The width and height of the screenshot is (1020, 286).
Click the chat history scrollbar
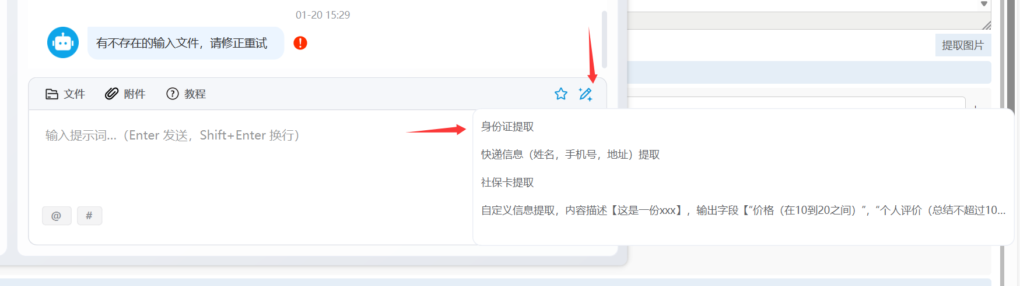click(x=605, y=40)
